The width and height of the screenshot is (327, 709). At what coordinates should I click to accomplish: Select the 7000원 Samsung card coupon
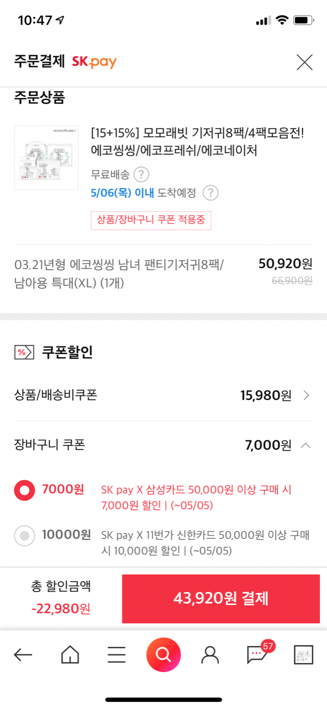click(24, 491)
